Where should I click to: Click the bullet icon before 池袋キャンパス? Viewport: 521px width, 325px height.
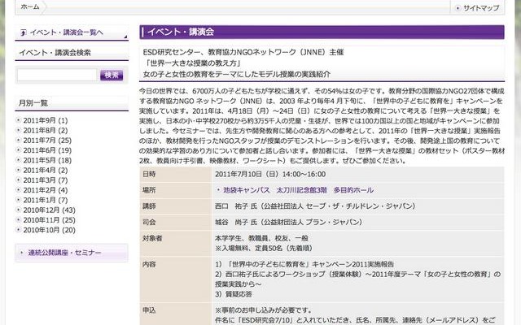tap(218, 190)
